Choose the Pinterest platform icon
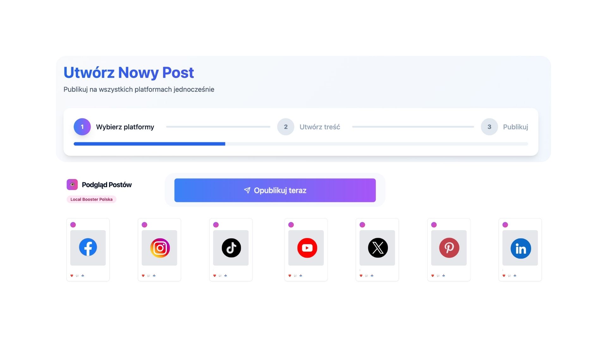The image size is (607, 341). [449, 248]
